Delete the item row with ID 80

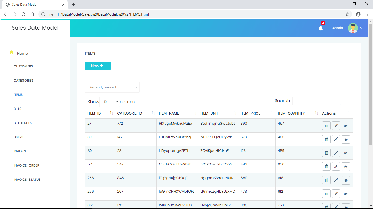[x=326, y=153]
